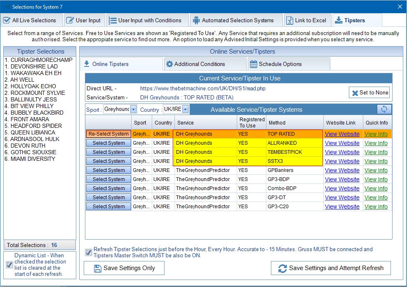The width and height of the screenshot is (407, 287).
Task: Click the Set to None button
Action: point(369,93)
